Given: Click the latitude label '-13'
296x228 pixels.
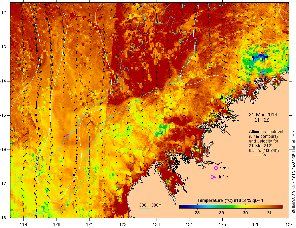Looking at the screenshot, I should point(4,47).
